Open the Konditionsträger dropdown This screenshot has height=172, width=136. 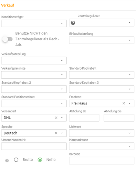point(34,23)
